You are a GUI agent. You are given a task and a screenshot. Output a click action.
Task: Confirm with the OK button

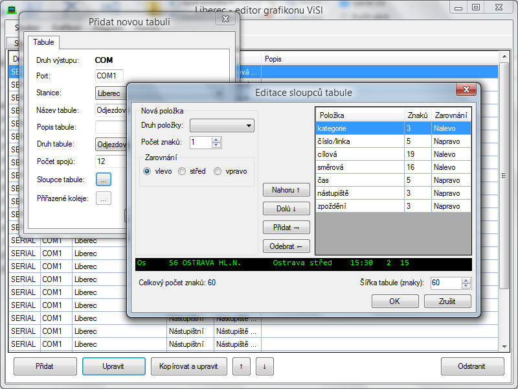395,301
